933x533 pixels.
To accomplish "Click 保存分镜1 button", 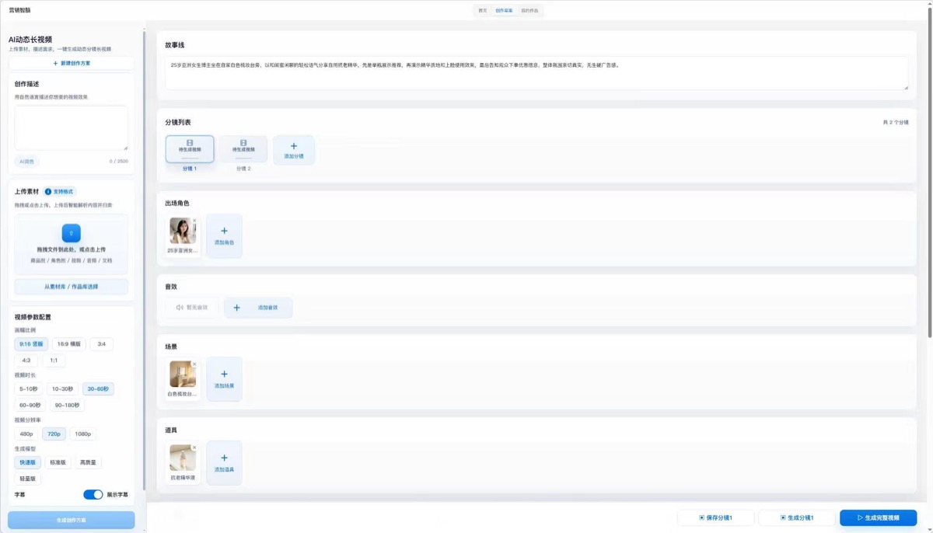I will (715, 517).
